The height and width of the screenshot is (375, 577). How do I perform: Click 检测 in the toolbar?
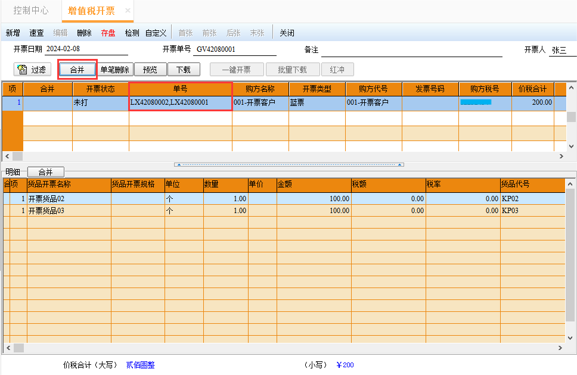(x=132, y=33)
